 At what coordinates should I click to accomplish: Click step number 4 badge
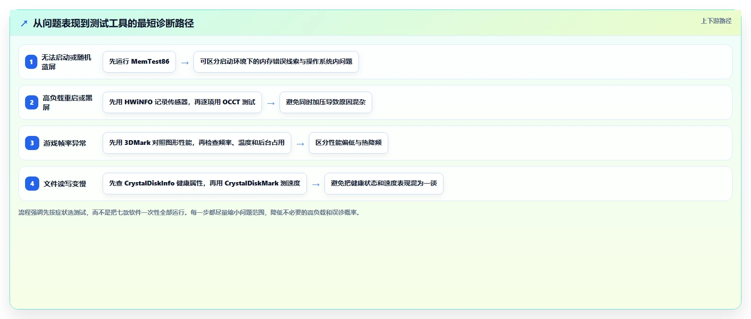coord(32,184)
